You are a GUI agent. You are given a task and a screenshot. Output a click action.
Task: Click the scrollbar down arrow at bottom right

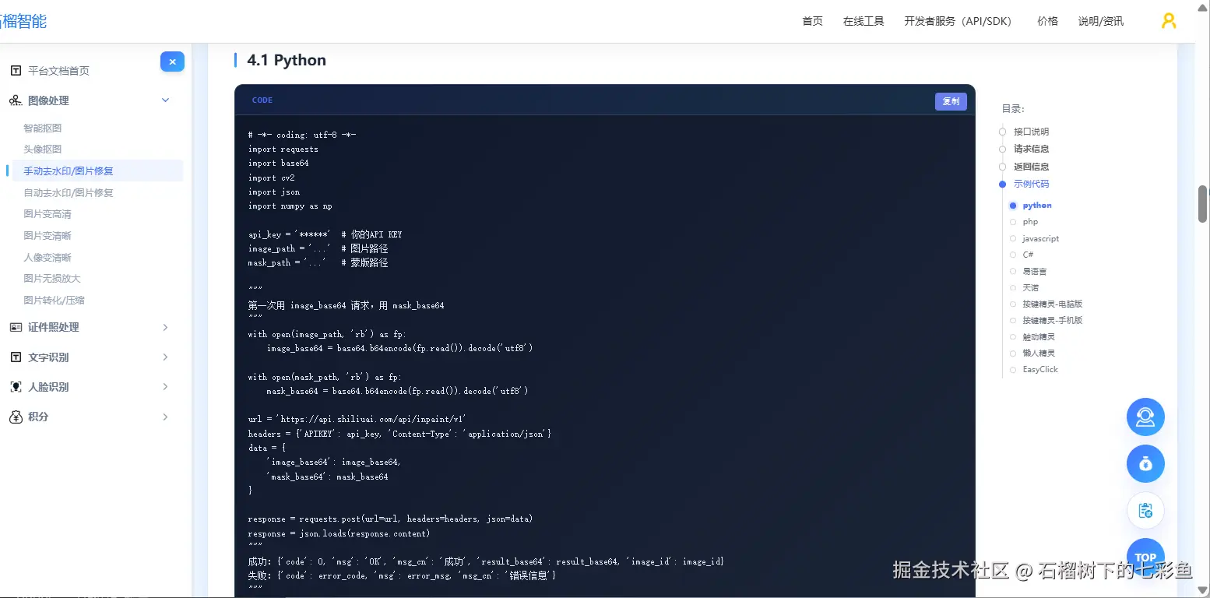coord(1203,592)
